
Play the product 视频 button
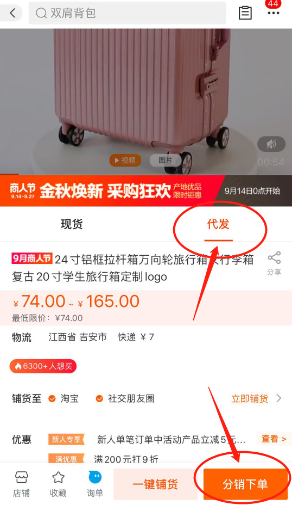(125, 160)
